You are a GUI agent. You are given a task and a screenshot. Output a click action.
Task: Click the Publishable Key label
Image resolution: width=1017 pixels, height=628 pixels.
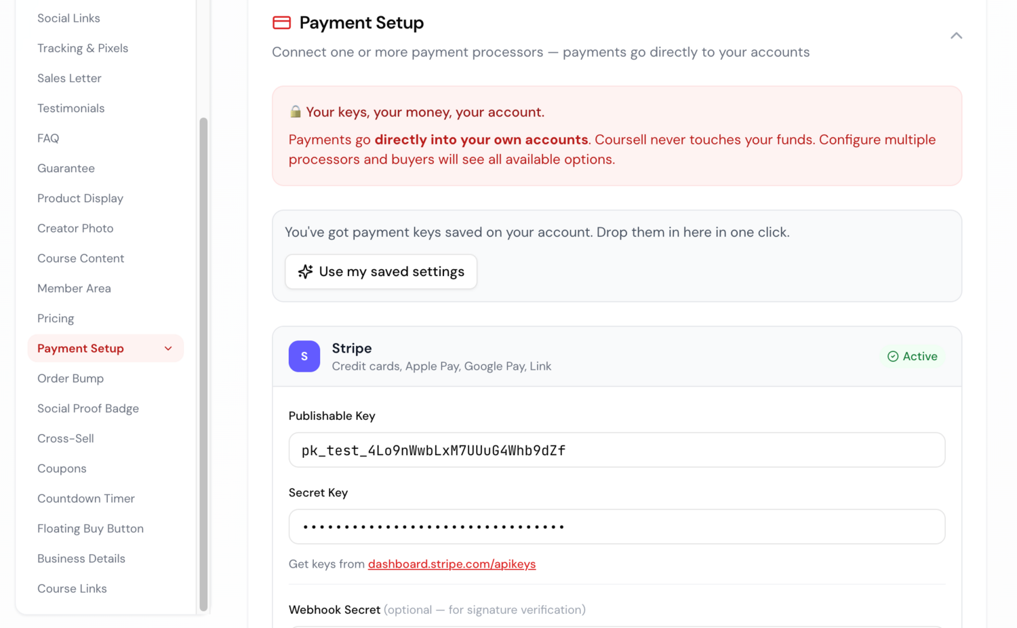332,416
